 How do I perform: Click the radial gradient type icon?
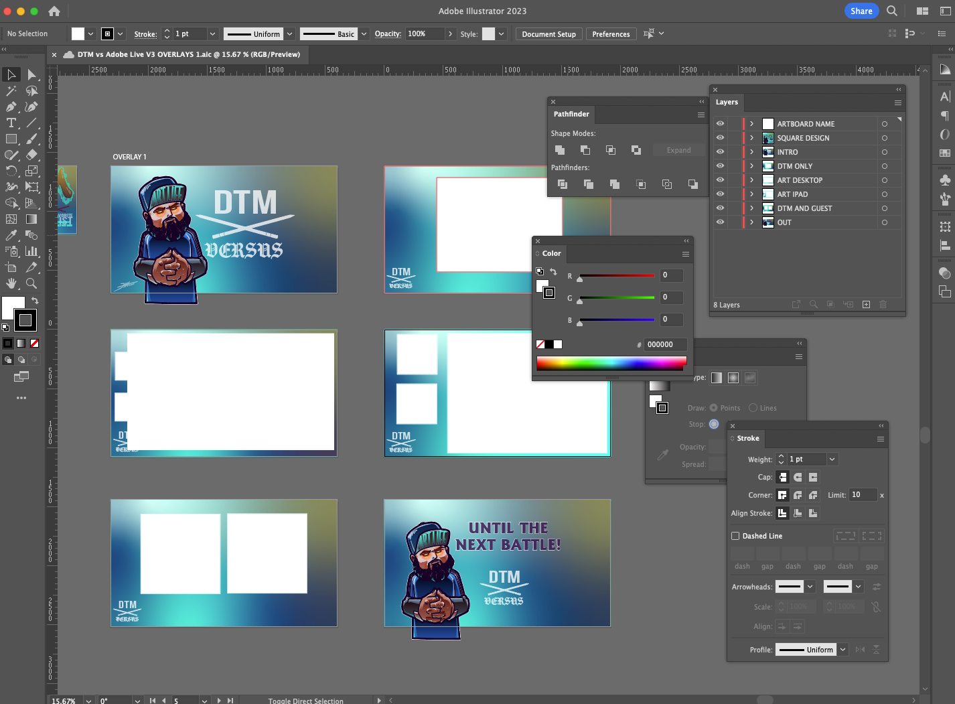coord(733,378)
